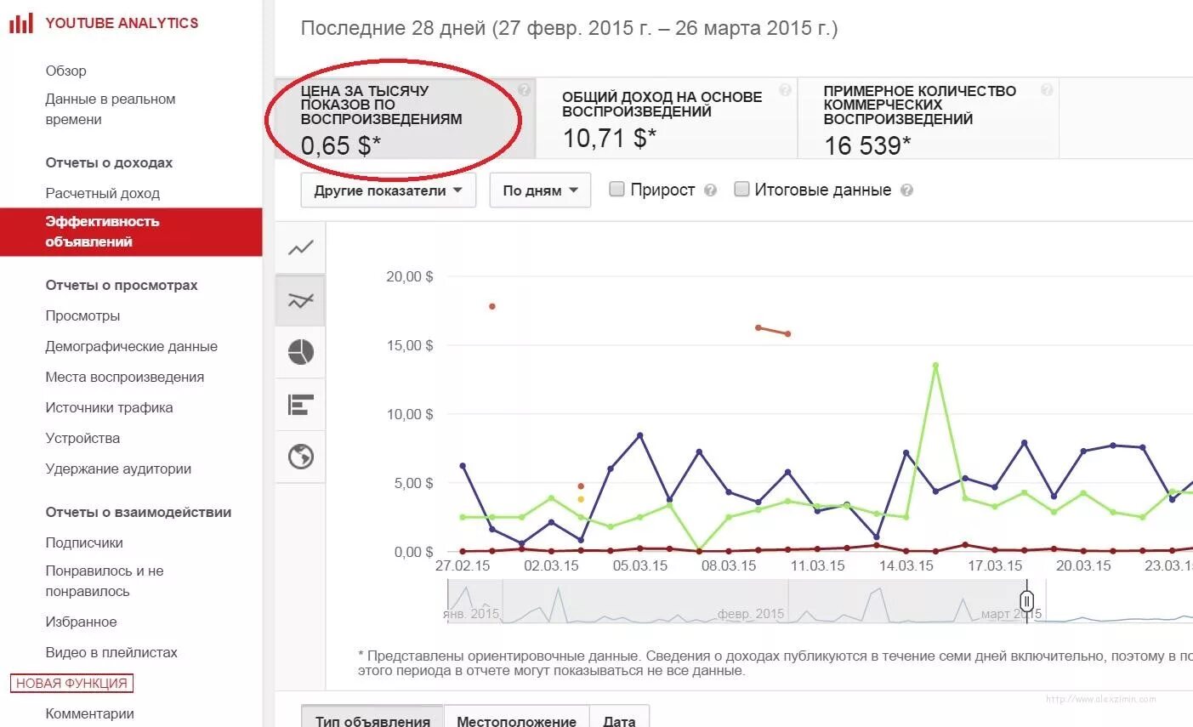
Task: Select the Цена за тысячу показов metric card
Action: tap(406, 118)
